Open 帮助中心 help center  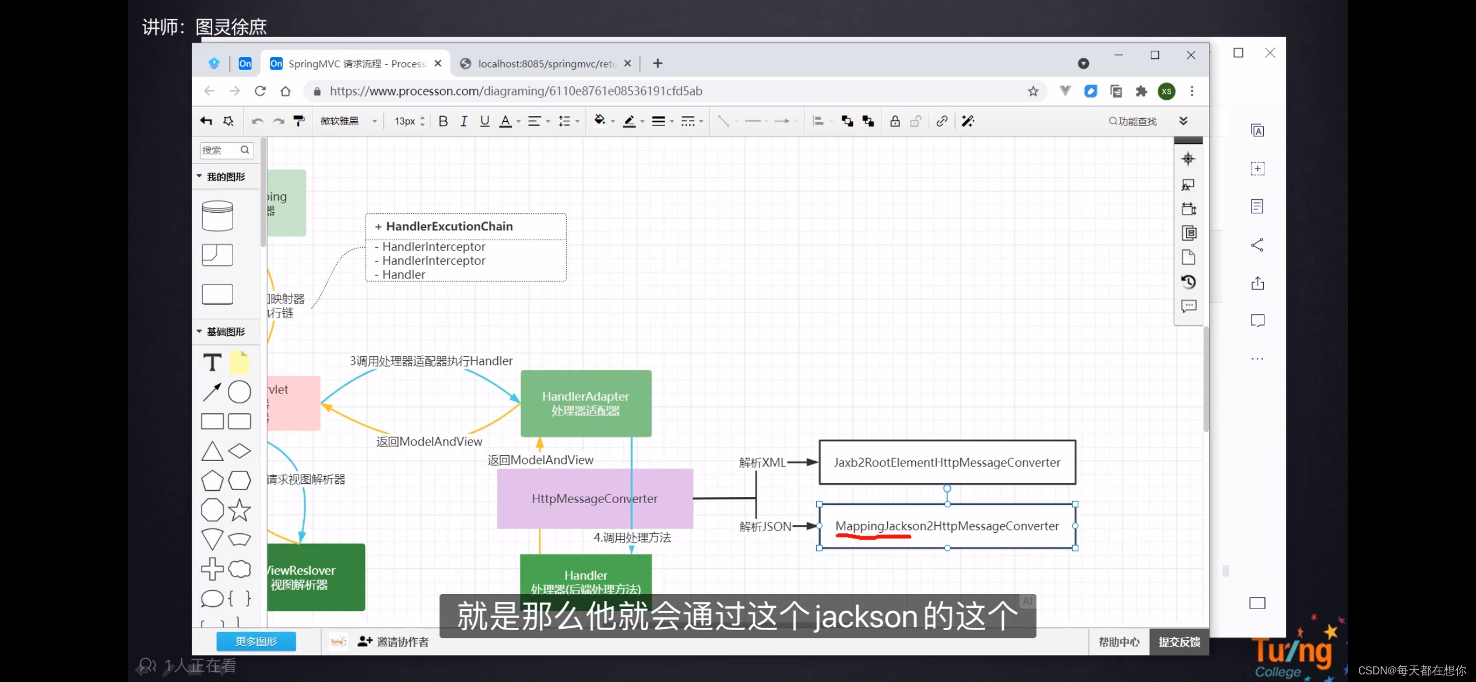point(1119,642)
